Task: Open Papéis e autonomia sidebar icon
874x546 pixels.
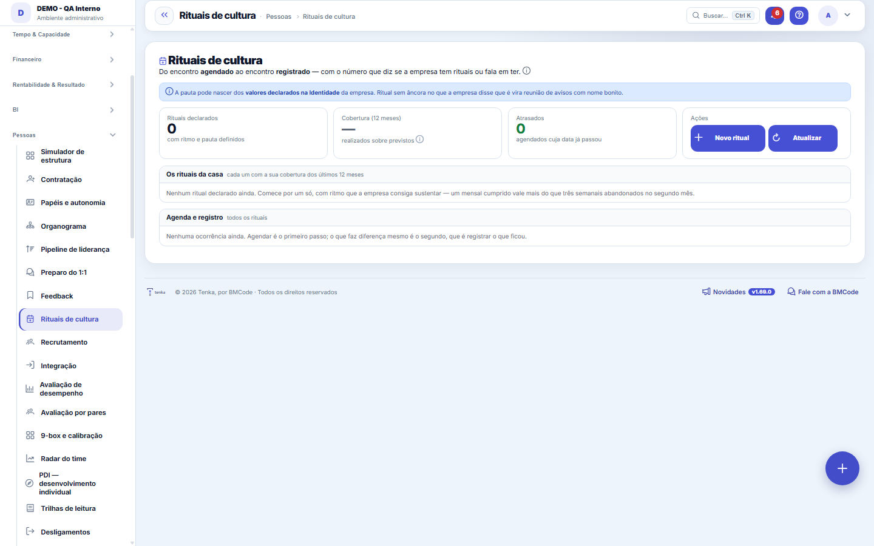Action: click(x=30, y=203)
